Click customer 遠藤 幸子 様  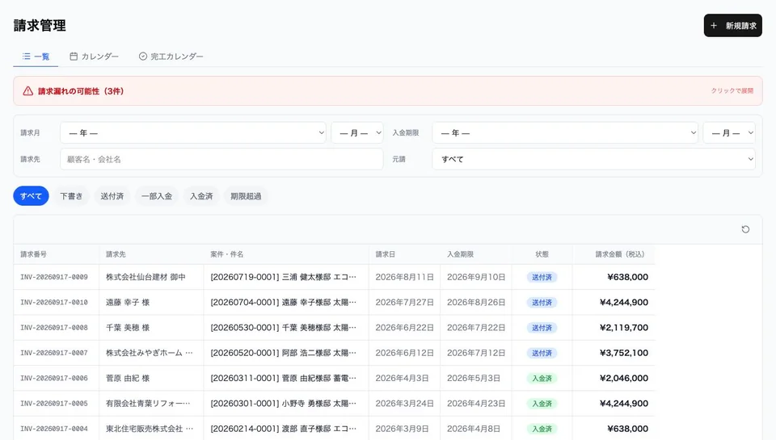pyautogui.click(x=128, y=302)
